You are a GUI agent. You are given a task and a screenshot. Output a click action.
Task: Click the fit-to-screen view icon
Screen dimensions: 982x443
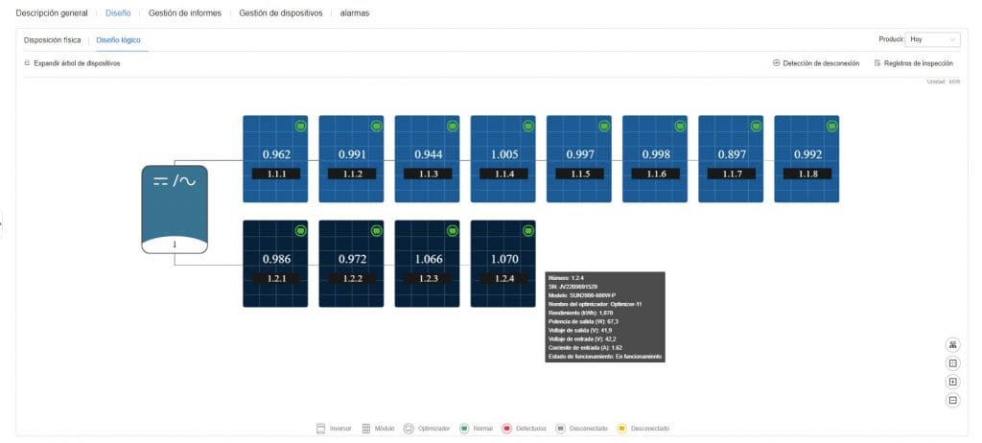point(952,363)
